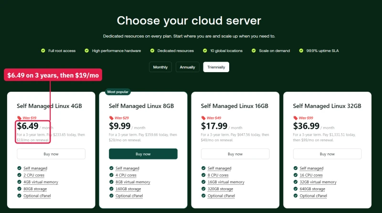Click the check icon beside 16 CPU cores
This screenshot has height=213, width=382.
[x=296, y=175]
